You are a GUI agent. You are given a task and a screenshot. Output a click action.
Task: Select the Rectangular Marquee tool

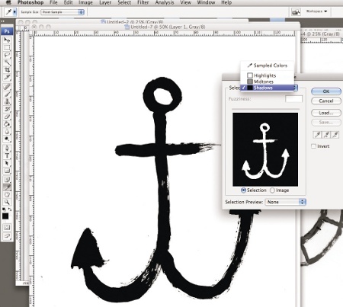point(7,47)
